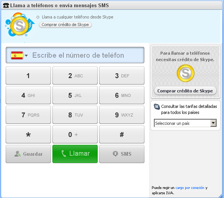This screenshot has width=224, height=198.
Task: Open the Spain flag country code selector
Action: pyautogui.click(x=20, y=55)
